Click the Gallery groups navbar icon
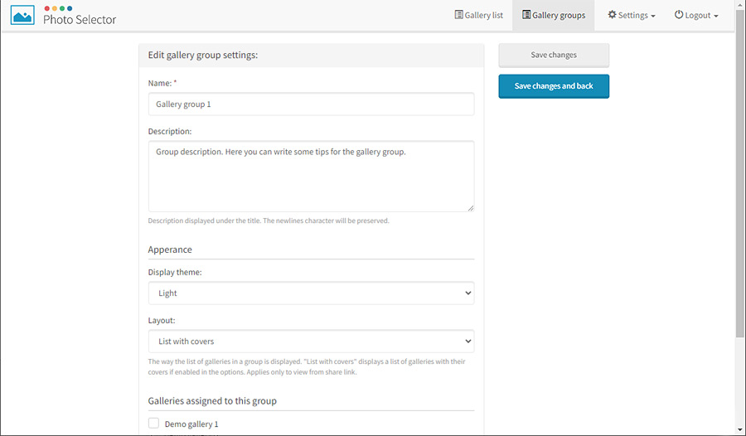This screenshot has width=746, height=436. click(x=526, y=15)
